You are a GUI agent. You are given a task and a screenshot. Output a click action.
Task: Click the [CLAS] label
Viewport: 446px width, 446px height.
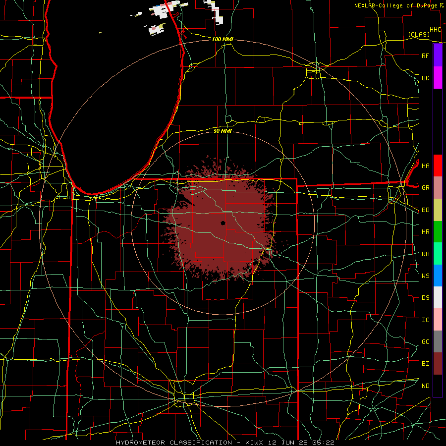point(419,34)
